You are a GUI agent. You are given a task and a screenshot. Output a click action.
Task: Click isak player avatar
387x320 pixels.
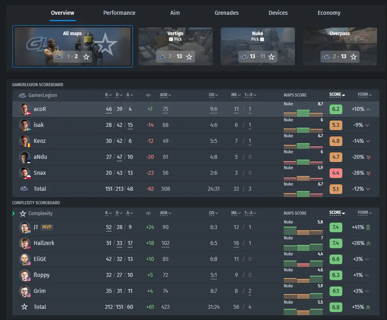coord(25,125)
